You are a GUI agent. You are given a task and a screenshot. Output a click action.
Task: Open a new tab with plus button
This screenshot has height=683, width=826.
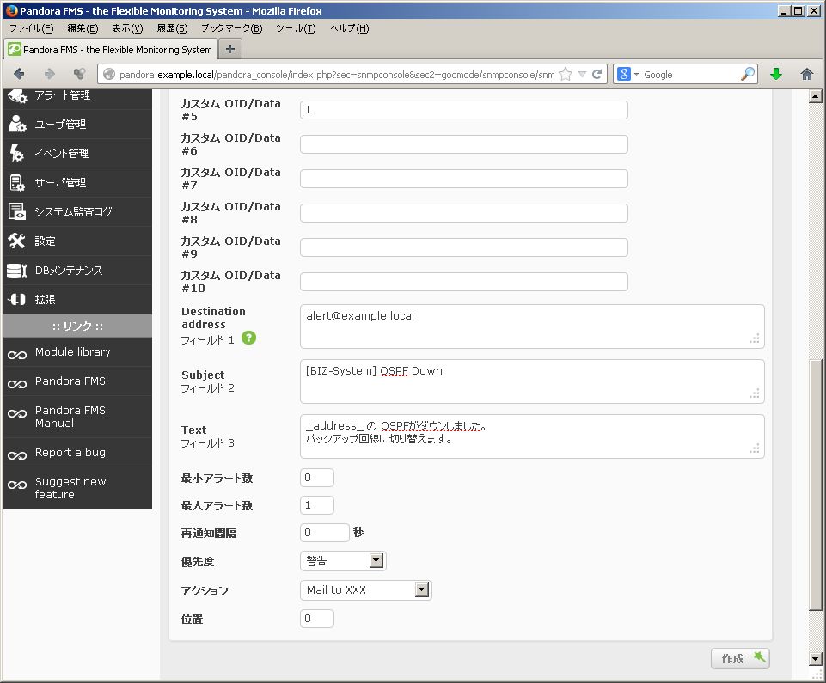[230, 50]
